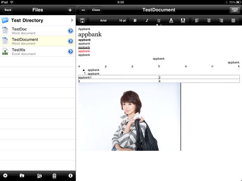The image size is (242, 181).
Task: Click the TestXls Excel file icon
Action: tap(5, 51)
